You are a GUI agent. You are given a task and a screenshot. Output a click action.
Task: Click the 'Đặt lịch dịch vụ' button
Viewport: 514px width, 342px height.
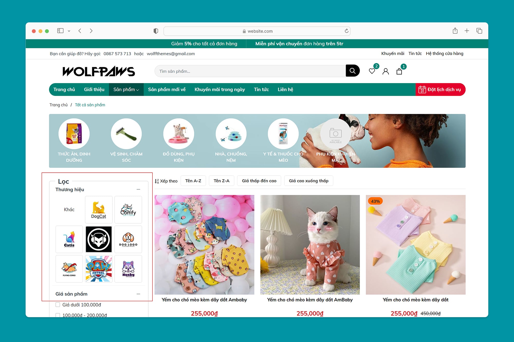(x=440, y=90)
